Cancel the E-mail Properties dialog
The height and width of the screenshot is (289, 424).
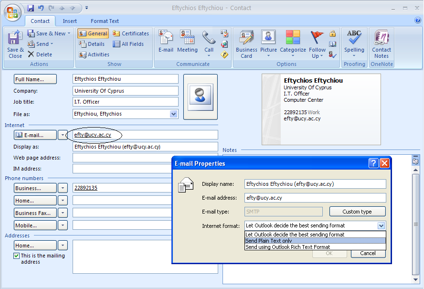[x=368, y=253]
